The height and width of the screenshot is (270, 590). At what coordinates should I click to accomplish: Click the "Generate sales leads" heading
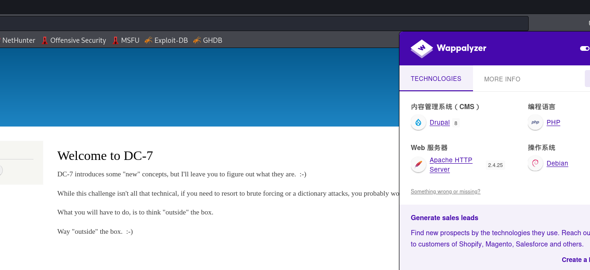point(444,218)
